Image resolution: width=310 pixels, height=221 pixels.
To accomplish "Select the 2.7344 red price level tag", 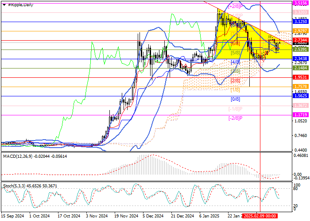I will click(301, 40).
